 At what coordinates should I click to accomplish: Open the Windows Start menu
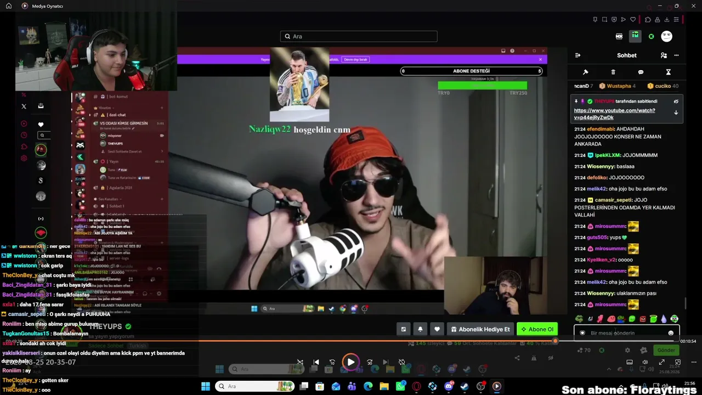[206, 386]
